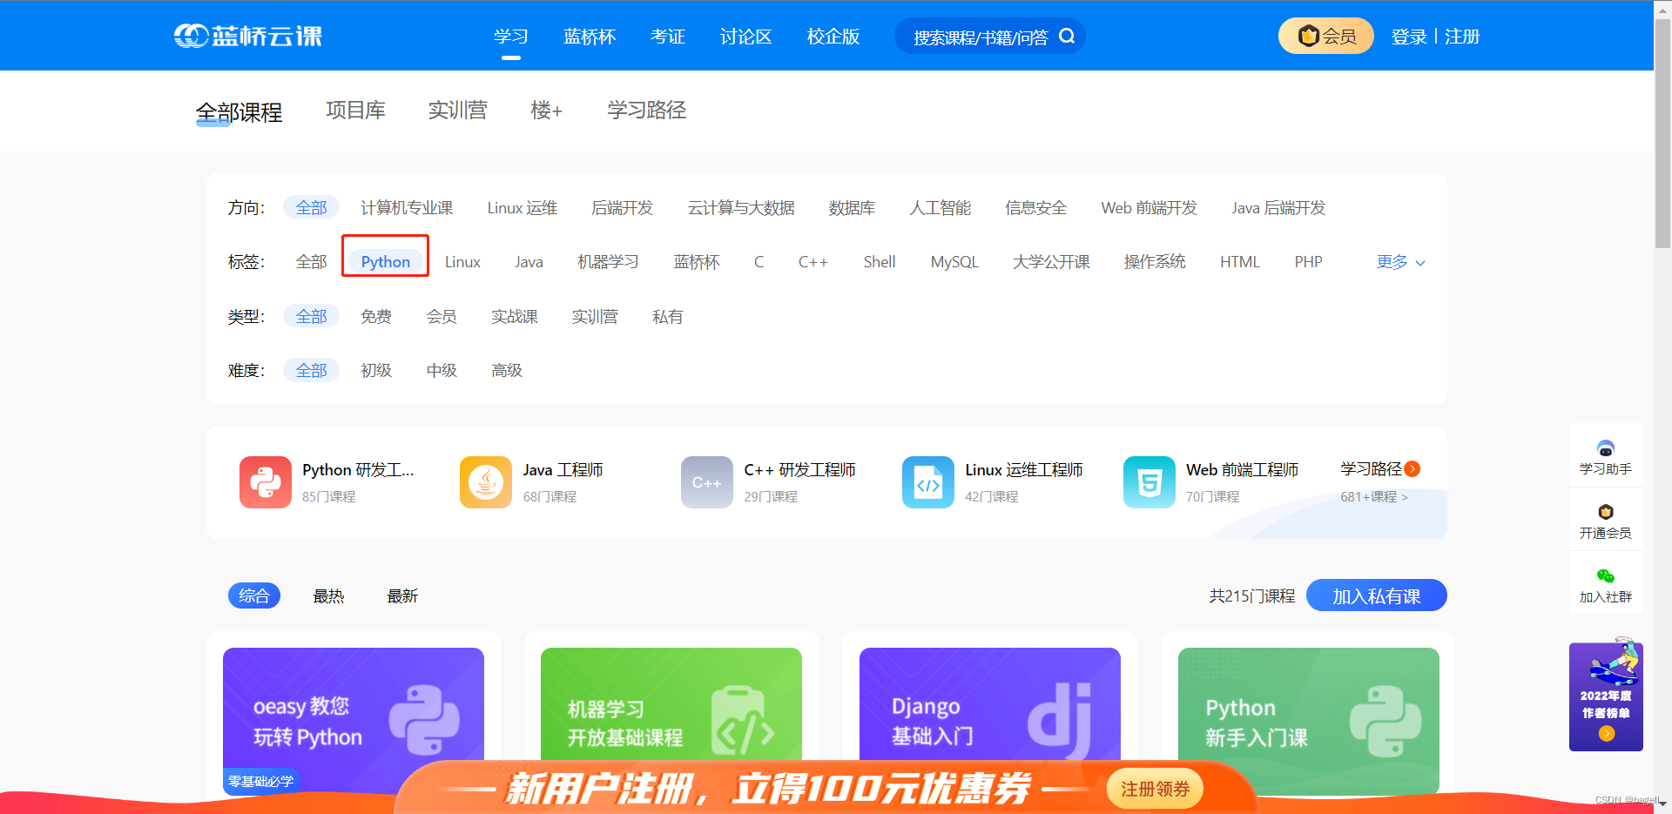Switch to the 楼+ tab

[546, 111]
